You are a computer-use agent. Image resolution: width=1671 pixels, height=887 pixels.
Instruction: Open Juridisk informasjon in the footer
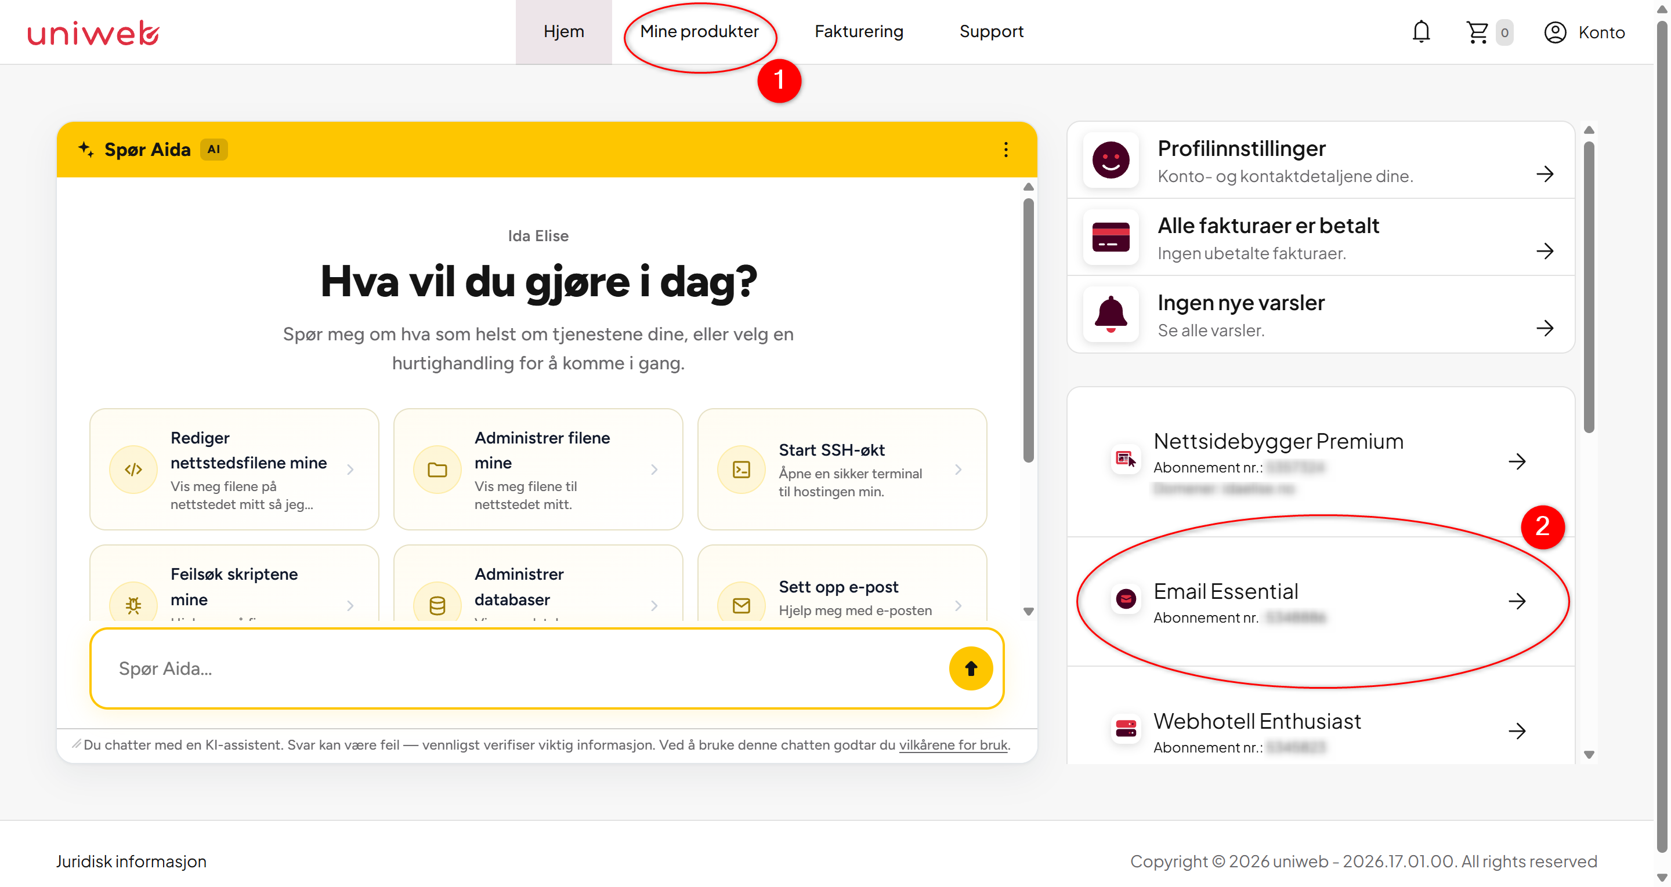click(x=131, y=861)
